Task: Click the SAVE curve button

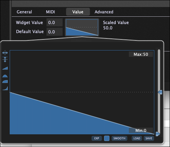Action: click(x=149, y=138)
